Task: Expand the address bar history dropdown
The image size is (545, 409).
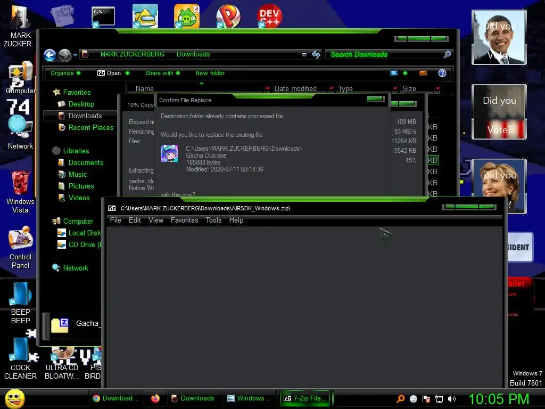Action: point(304,55)
